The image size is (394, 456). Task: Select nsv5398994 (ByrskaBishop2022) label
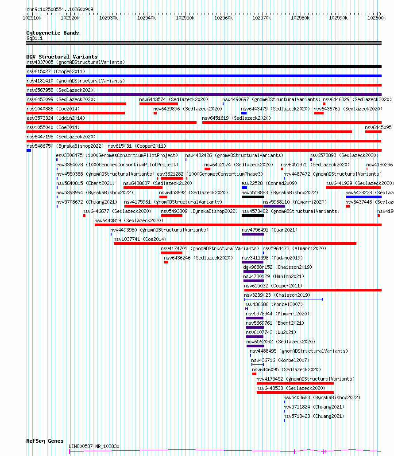pos(95,193)
